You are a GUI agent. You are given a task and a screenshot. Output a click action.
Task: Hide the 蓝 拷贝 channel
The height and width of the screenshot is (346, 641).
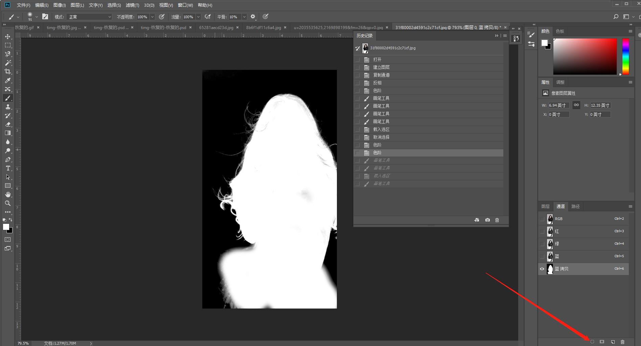click(542, 269)
